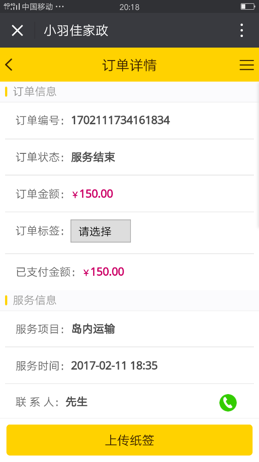Tap the 订单信息 section header
Image resolution: width=259 pixels, height=462 pixels.
point(35,91)
